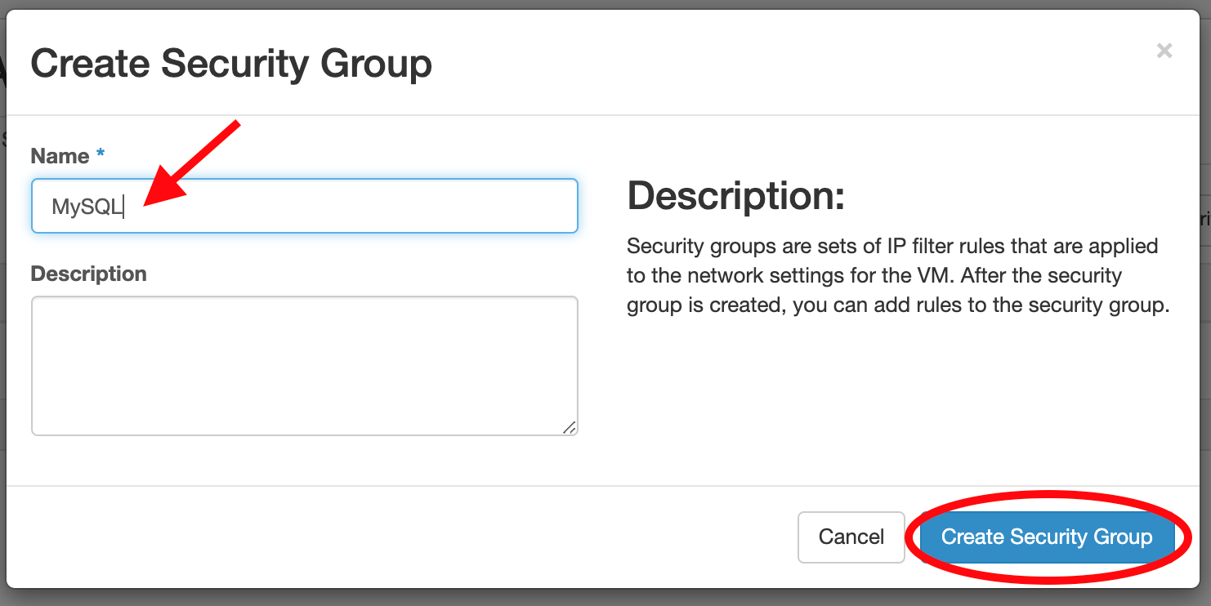Place cursor on the MySQL text

pos(85,207)
